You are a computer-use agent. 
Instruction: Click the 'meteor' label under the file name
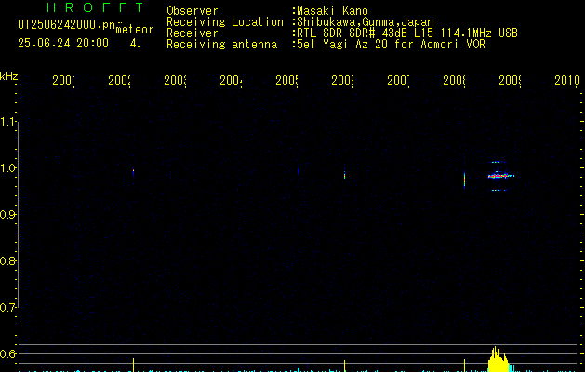(135, 30)
